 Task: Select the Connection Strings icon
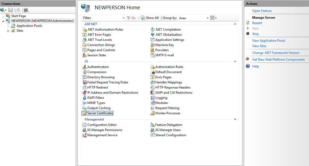98,45
